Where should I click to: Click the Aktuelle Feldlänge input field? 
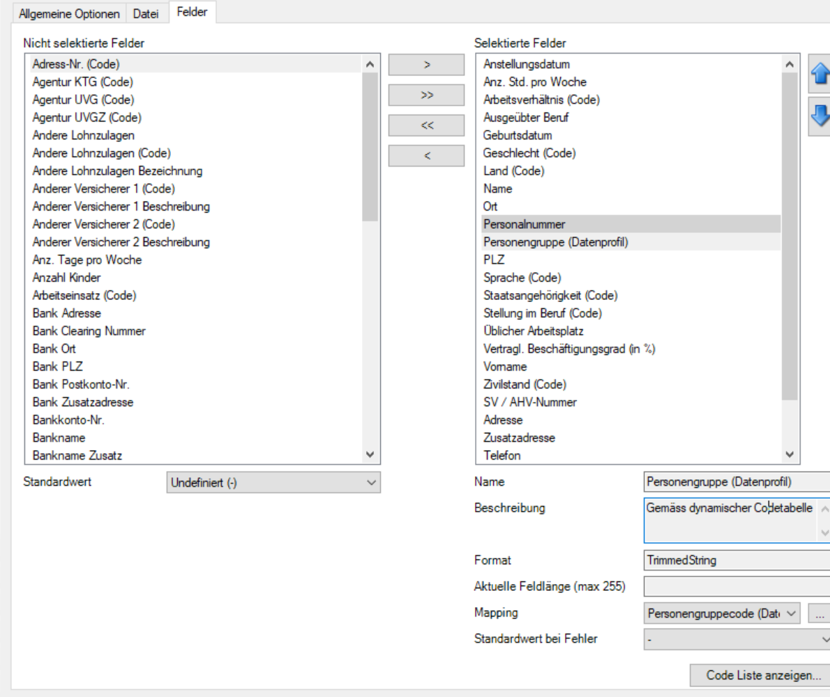point(737,587)
